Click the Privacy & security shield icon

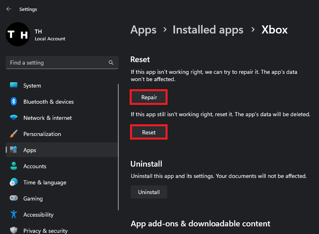14,230
